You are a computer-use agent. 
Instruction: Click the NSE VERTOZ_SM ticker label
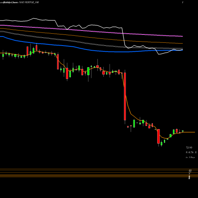click(29, 2)
